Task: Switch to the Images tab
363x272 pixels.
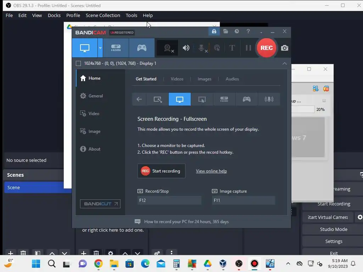Action: pyautogui.click(x=205, y=79)
